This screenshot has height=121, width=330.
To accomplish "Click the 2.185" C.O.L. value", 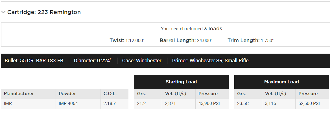I will click(110, 103).
